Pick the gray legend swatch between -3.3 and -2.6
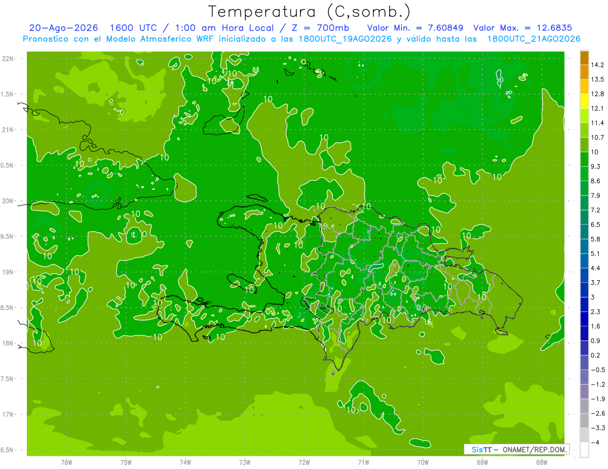608x469 pixels. pyautogui.click(x=584, y=420)
